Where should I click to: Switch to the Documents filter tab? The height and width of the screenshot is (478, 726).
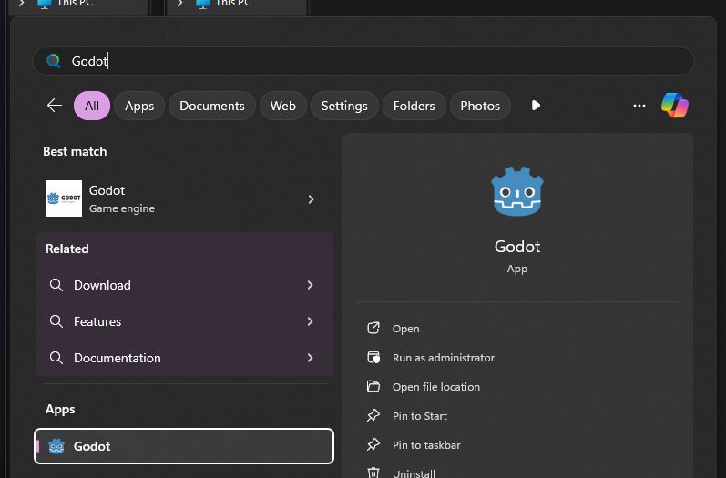(x=212, y=106)
